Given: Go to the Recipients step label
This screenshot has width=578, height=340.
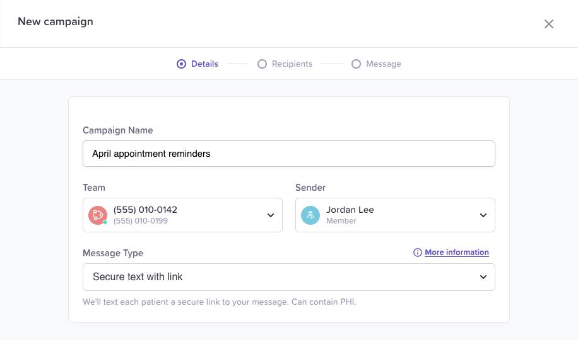Looking at the screenshot, I should (292, 64).
